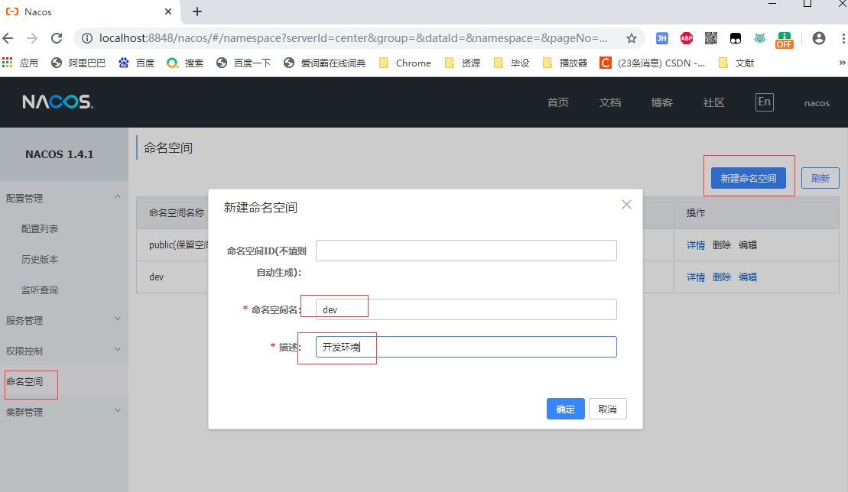Screen dimensions: 848x492
Task: Expand the 权限控制 sidebar section
Action: [x=63, y=351]
